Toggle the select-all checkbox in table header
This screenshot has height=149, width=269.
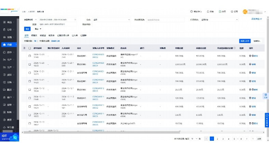tap(30, 48)
